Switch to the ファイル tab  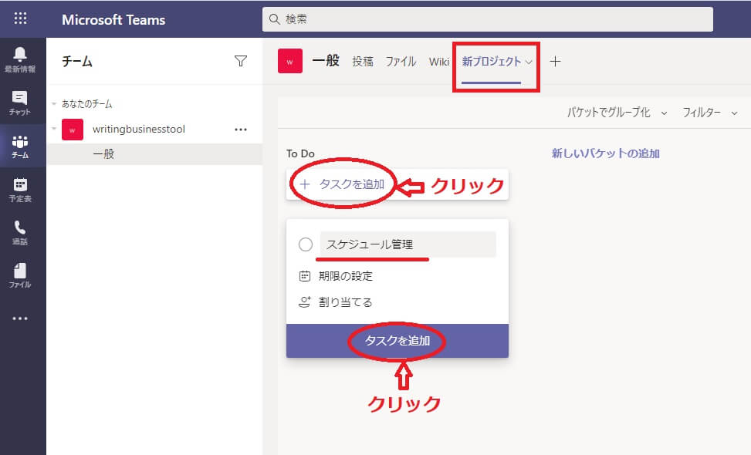[x=401, y=62]
